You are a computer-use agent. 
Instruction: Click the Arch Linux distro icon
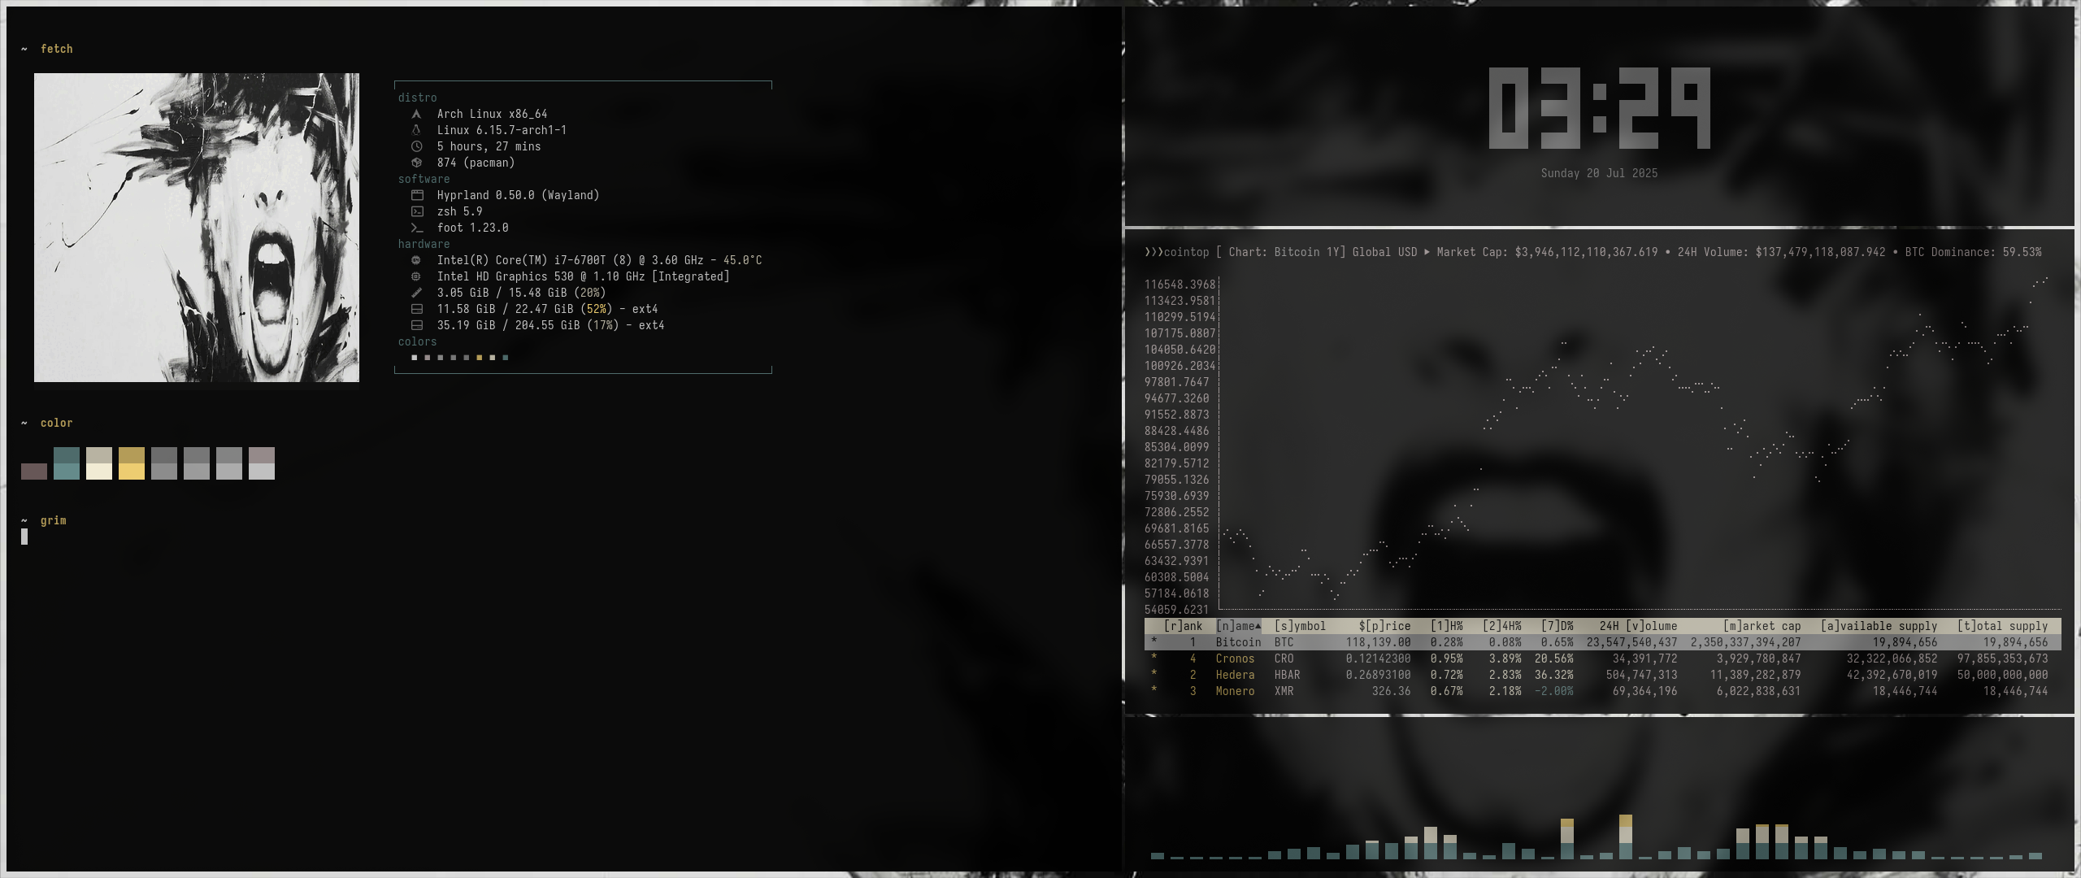(x=416, y=114)
